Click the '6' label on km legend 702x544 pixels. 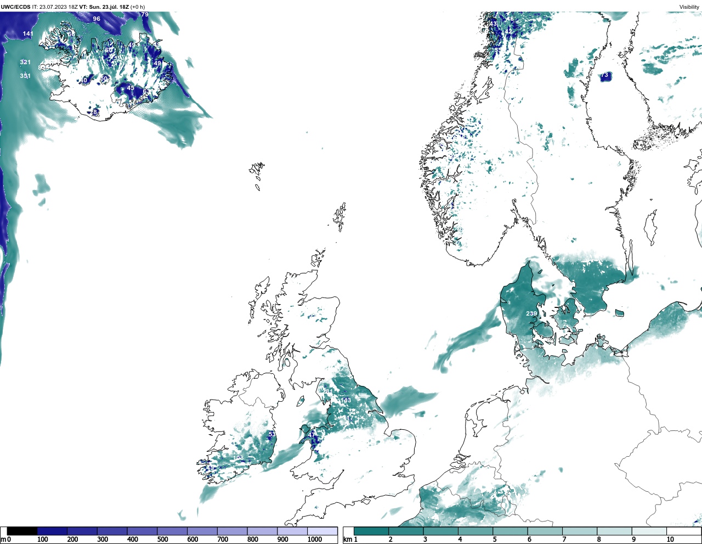tap(529, 540)
